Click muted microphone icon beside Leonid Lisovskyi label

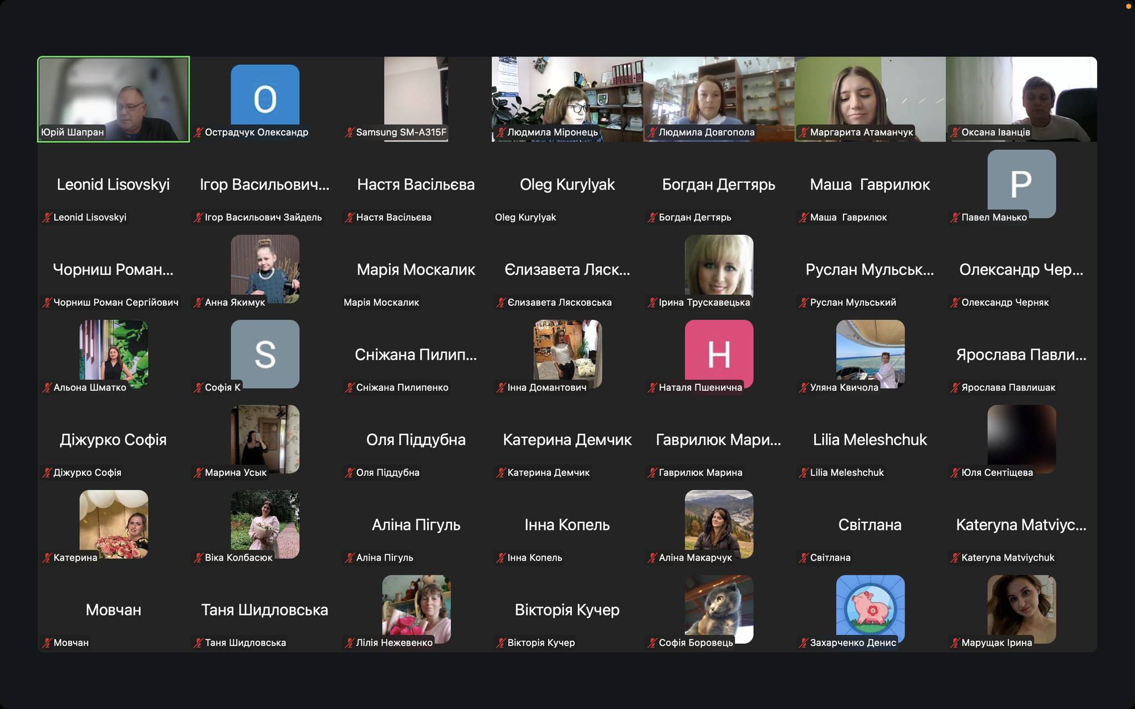[x=47, y=218]
